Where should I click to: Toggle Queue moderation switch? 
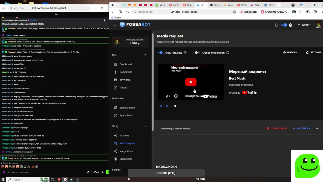[x=197, y=53]
